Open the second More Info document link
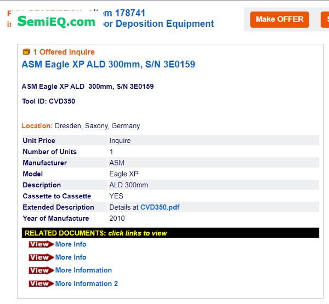329x304 pixels. click(x=71, y=257)
